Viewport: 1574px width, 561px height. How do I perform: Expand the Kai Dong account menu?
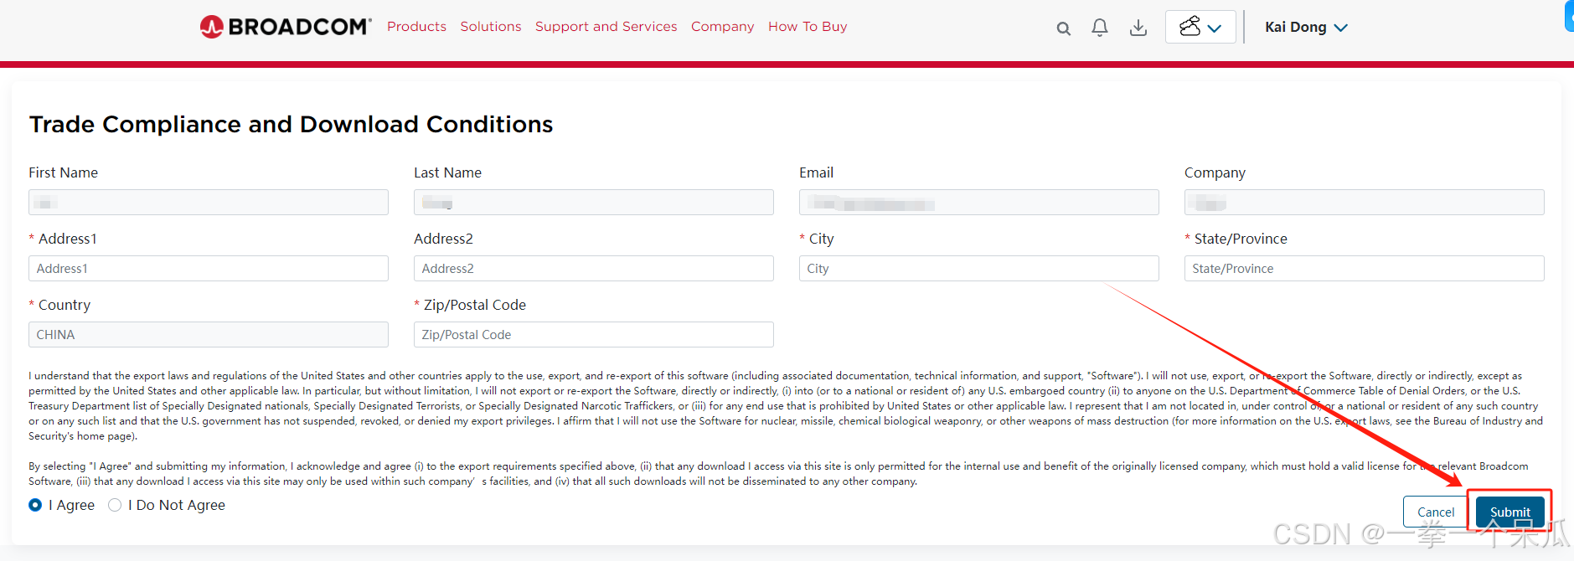point(1306,27)
